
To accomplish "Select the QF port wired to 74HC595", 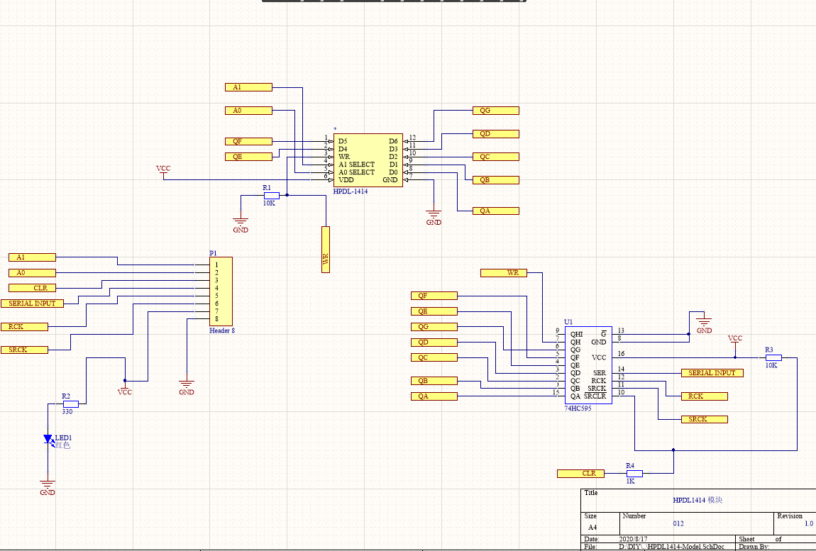I will (434, 296).
